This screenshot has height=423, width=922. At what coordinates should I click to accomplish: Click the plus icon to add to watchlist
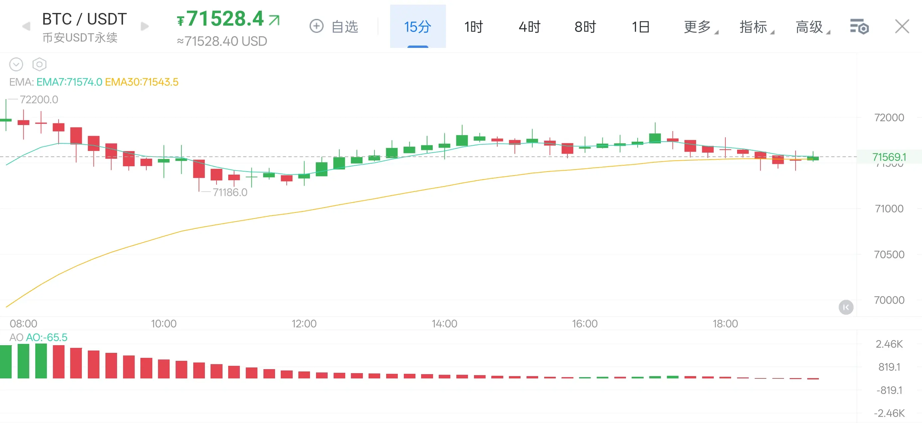316,26
